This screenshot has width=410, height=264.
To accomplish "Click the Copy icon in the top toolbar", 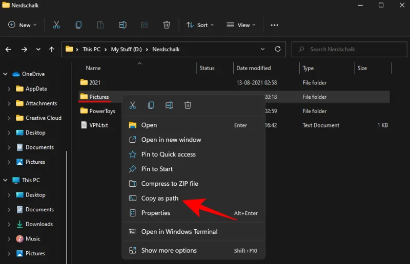I will [78, 25].
